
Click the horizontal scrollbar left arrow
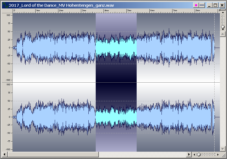(5, 154)
